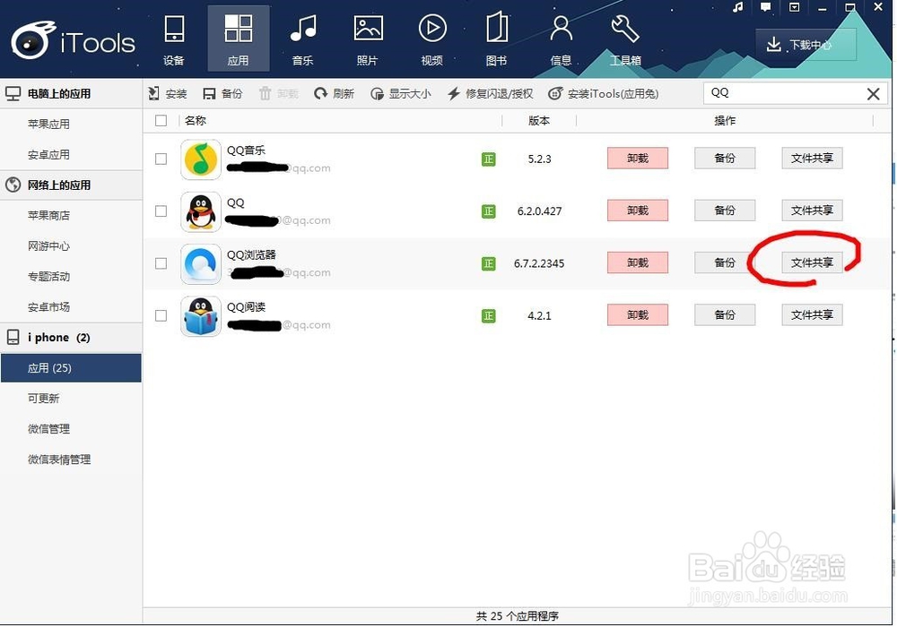Screen dimensions: 897x627
Task: Back up QQ阅读 with 备份 button
Action: coord(725,314)
